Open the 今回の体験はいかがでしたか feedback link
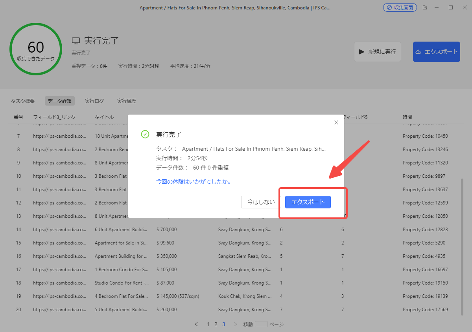The height and width of the screenshot is (332, 472). (193, 182)
